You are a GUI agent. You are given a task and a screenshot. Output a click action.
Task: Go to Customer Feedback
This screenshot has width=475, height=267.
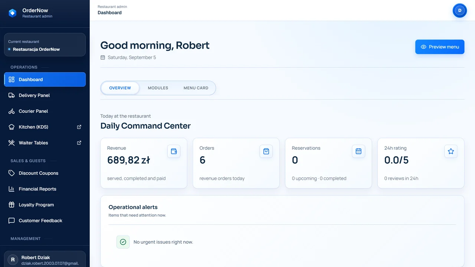pyautogui.click(x=45, y=221)
